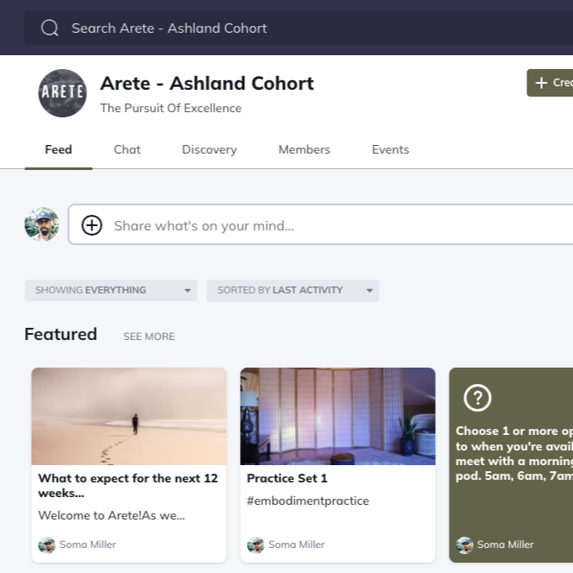
Task: Click the green Create button
Action: (550, 83)
